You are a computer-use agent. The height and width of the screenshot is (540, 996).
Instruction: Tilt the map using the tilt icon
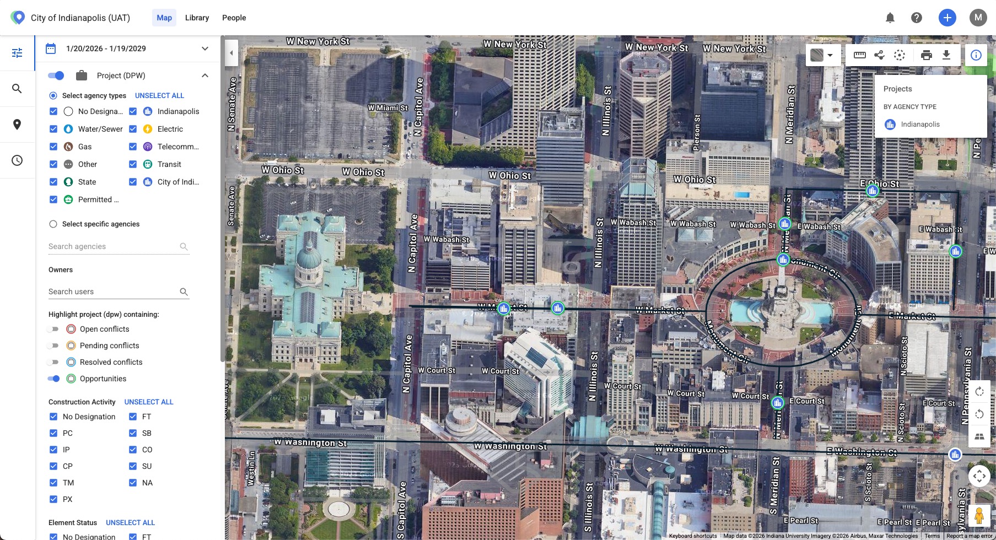979,436
